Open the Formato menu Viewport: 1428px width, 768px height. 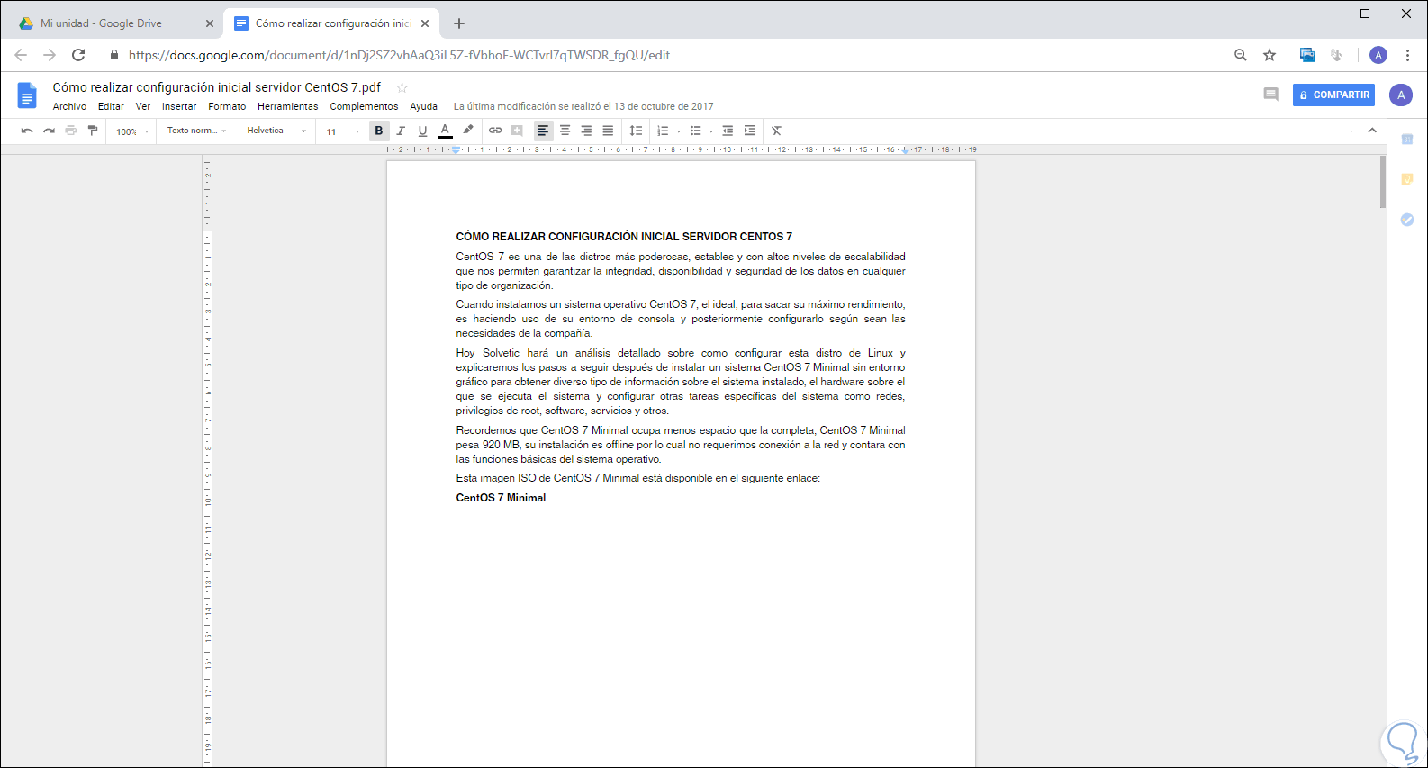tap(227, 106)
